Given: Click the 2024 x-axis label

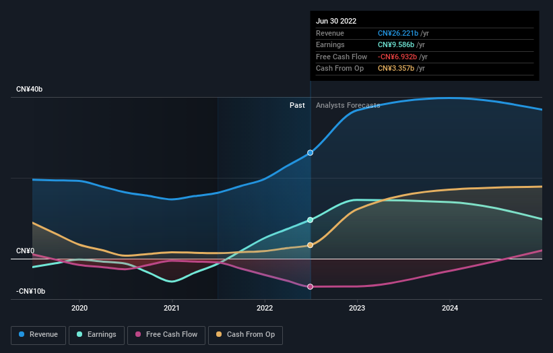Looking at the screenshot, I should point(450,308).
